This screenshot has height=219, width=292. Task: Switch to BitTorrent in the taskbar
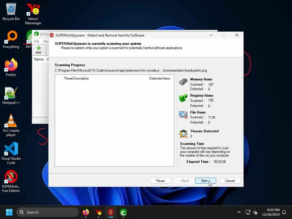point(123,212)
